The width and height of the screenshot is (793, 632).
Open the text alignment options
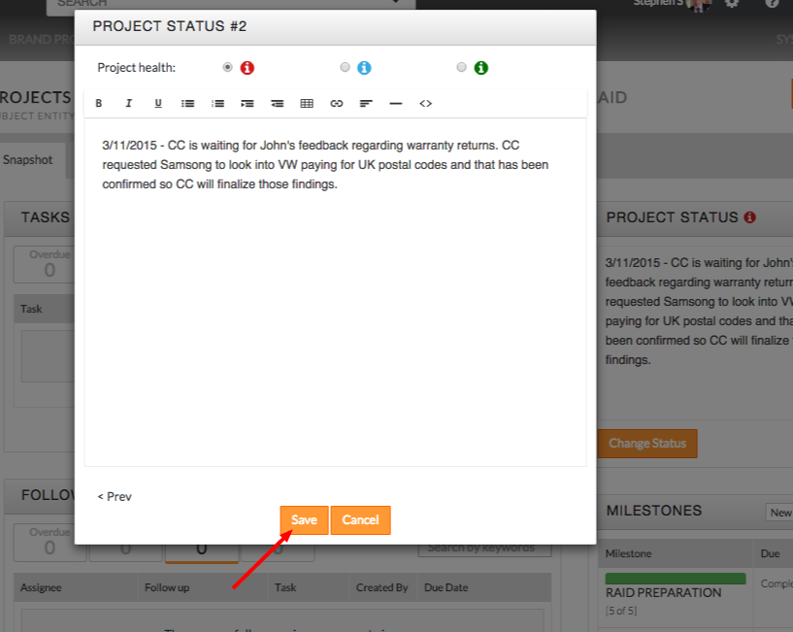pyautogui.click(x=366, y=103)
